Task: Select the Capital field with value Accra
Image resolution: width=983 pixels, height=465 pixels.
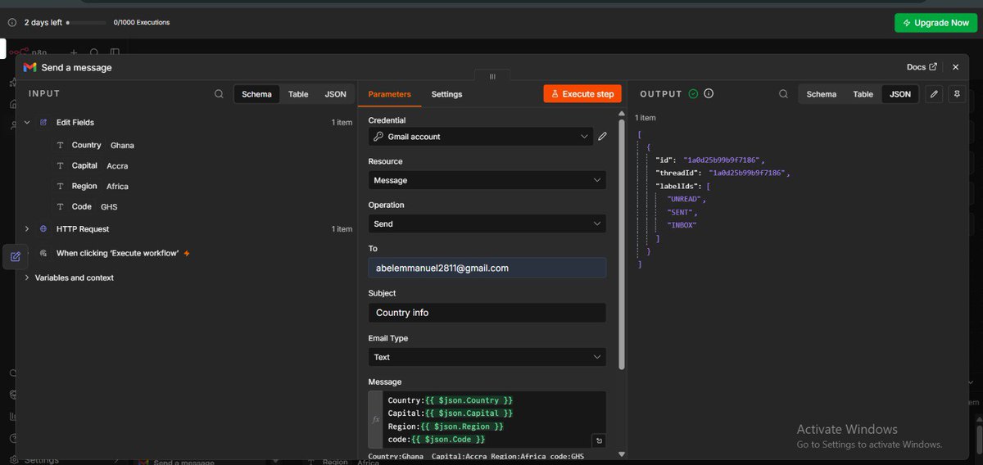Action: click(91, 165)
